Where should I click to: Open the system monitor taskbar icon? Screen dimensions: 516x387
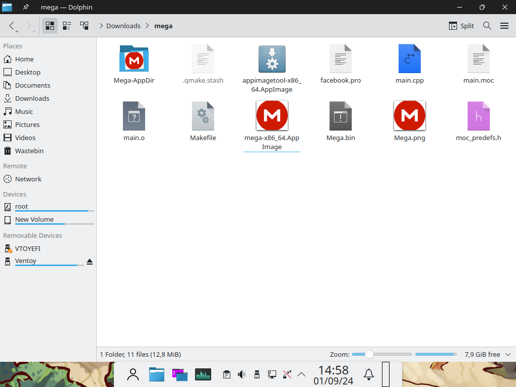coord(203,374)
